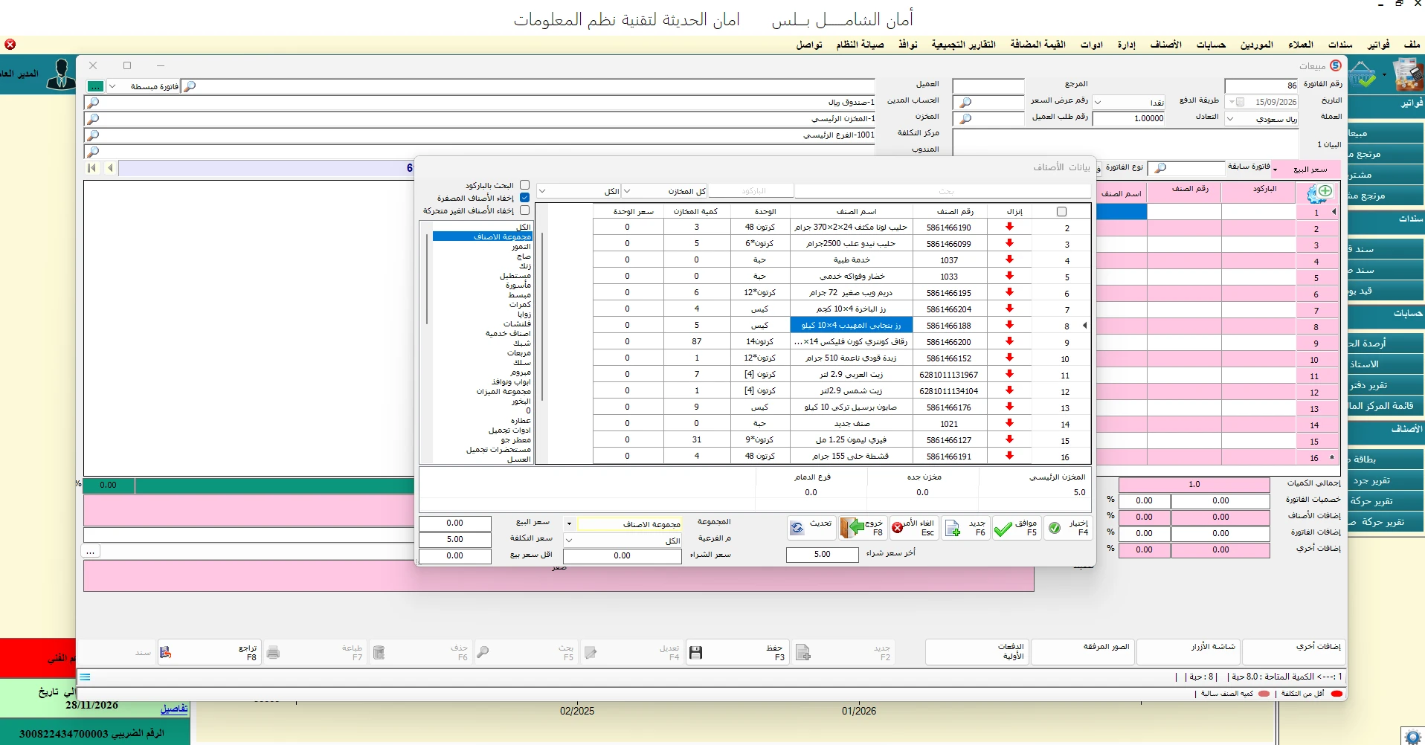The height and width of the screenshot is (745, 1425).
Task: Click red arrow for رقاق كونتري كورن فليكس row
Action: click(1009, 341)
